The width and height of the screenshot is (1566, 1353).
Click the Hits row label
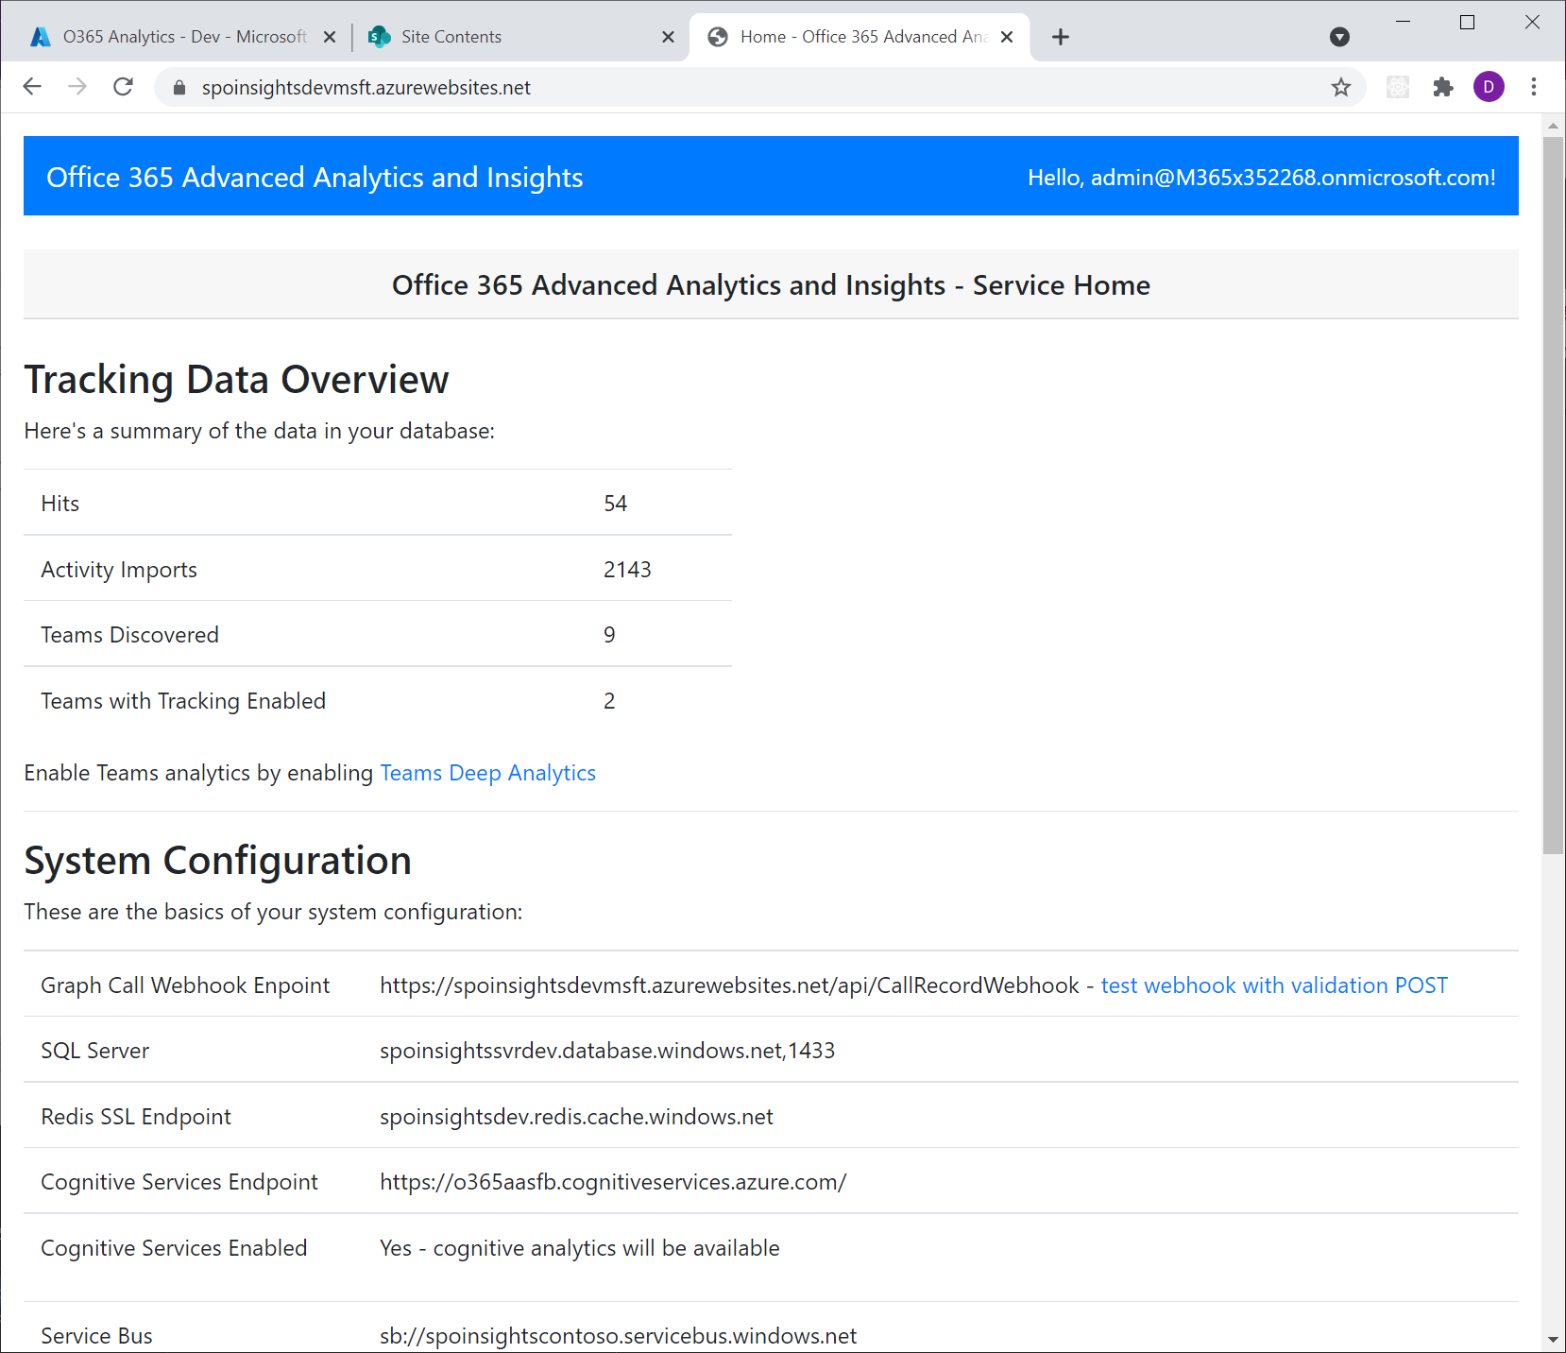coord(60,504)
